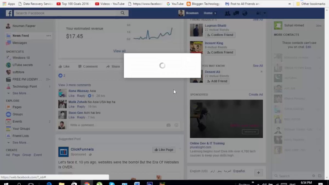The width and height of the screenshot is (329, 185).
Task: Switch language to Español
Action: pos(239,171)
